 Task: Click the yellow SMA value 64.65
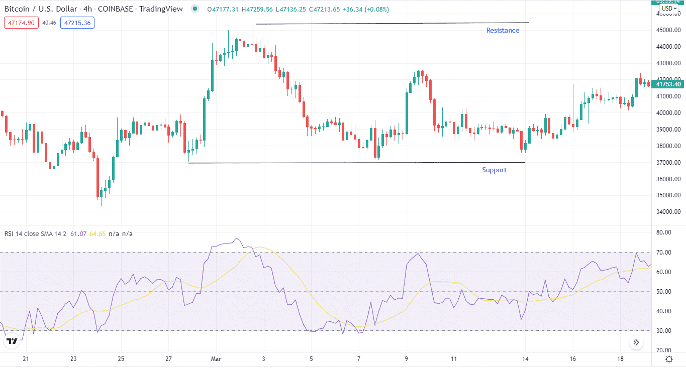click(97, 233)
